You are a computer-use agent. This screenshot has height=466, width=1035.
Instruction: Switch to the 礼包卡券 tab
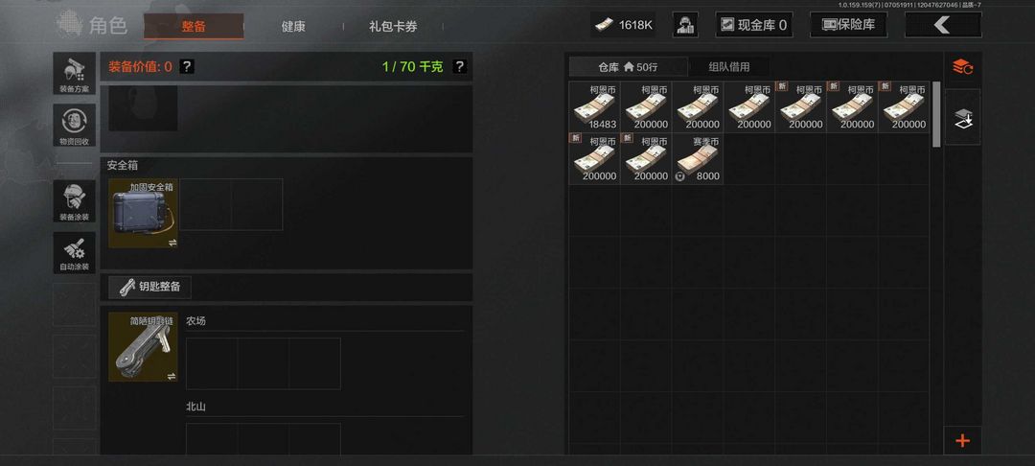click(x=393, y=27)
